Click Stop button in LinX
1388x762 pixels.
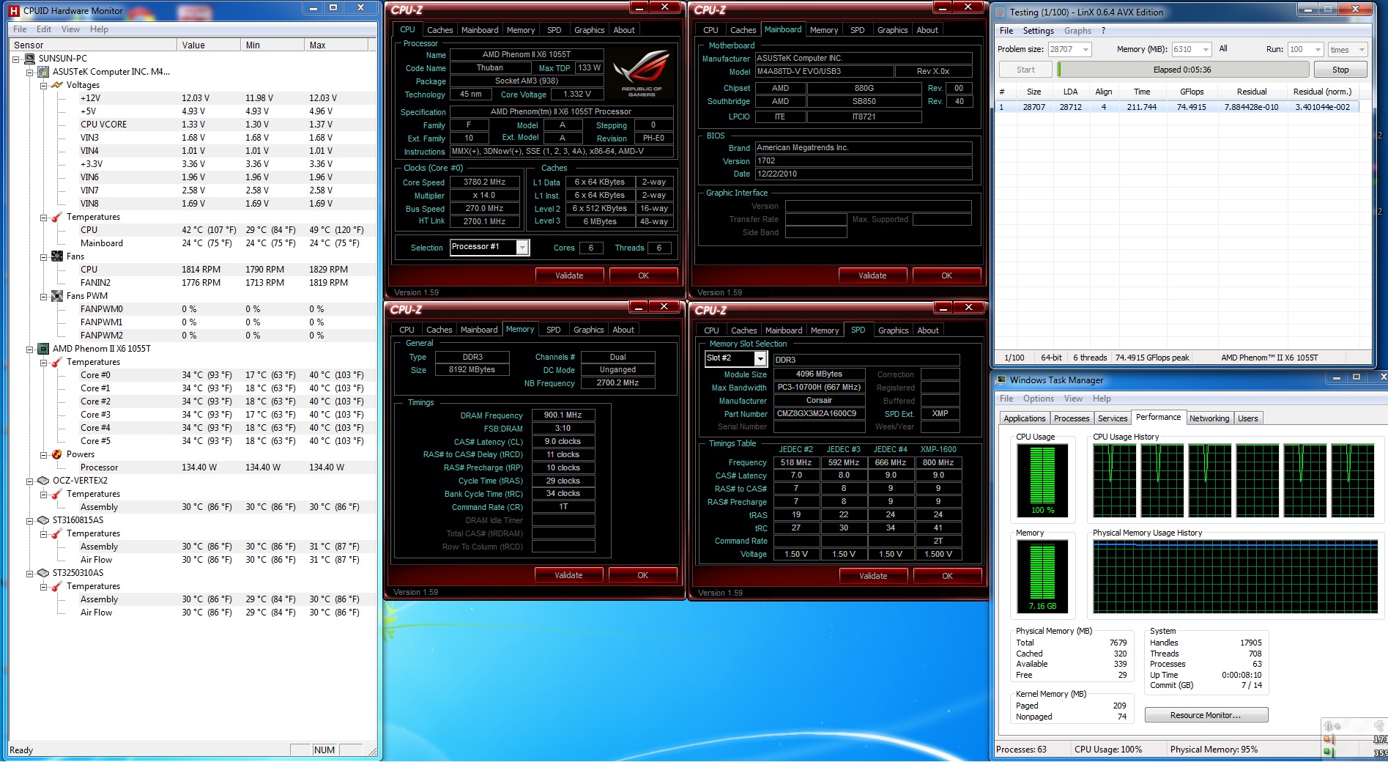point(1340,70)
